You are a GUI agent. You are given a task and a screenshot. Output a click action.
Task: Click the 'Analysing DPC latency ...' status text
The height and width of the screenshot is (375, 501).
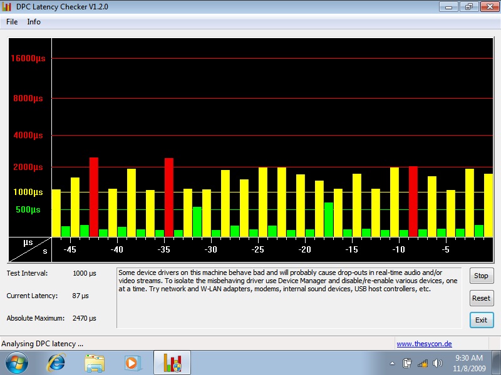tap(42, 344)
